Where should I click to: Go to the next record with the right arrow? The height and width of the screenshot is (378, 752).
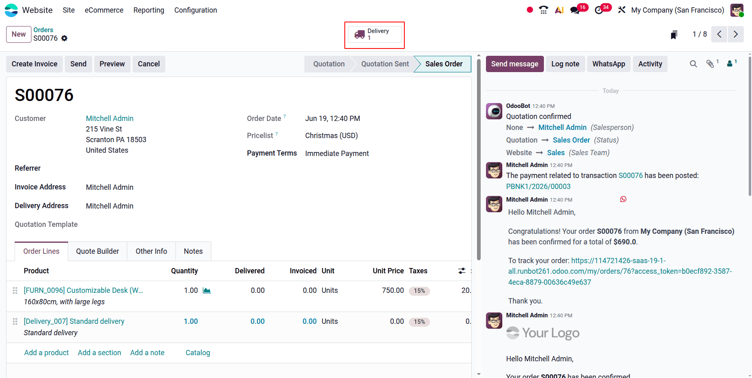pyautogui.click(x=736, y=34)
